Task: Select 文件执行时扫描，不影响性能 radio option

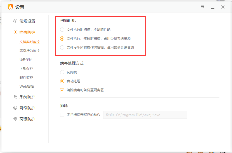Action: [x=62, y=29]
